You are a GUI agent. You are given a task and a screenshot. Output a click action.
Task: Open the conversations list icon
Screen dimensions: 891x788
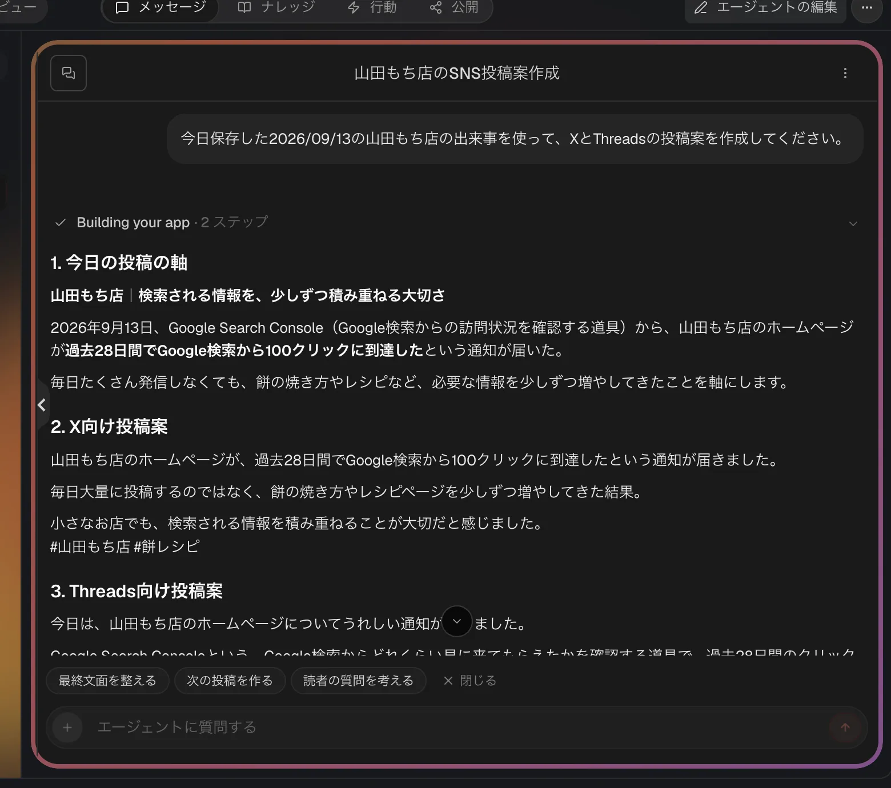pos(69,73)
